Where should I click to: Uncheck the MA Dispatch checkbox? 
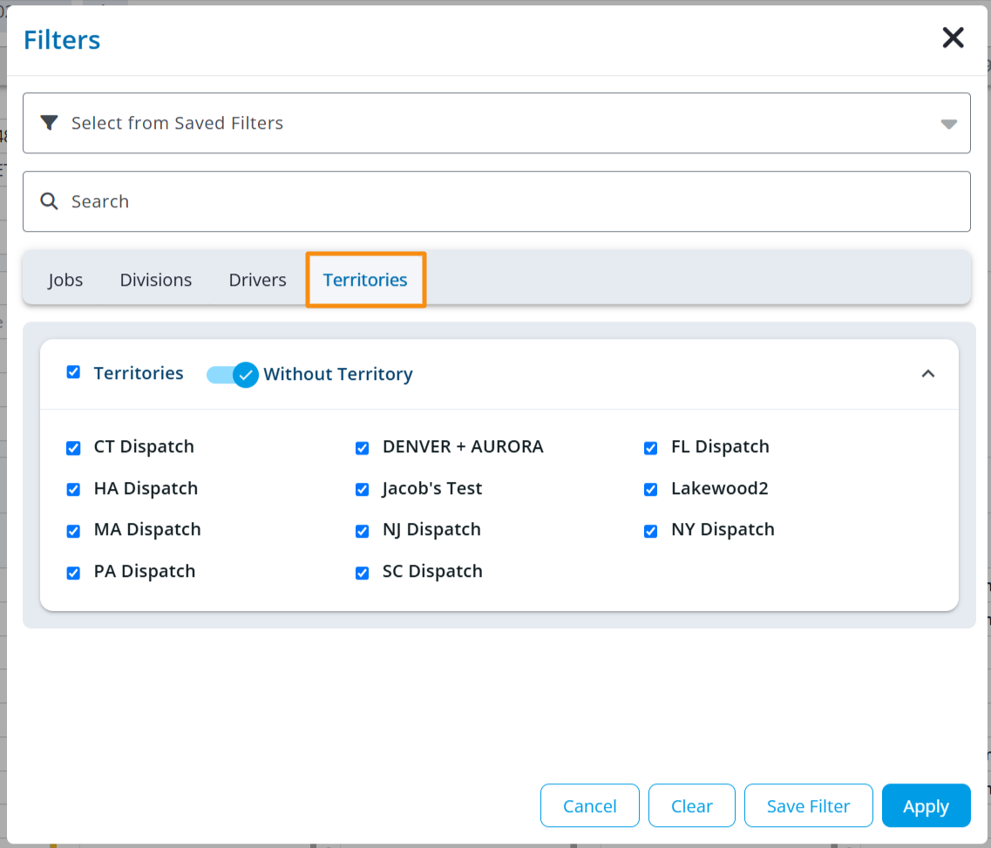(x=73, y=532)
